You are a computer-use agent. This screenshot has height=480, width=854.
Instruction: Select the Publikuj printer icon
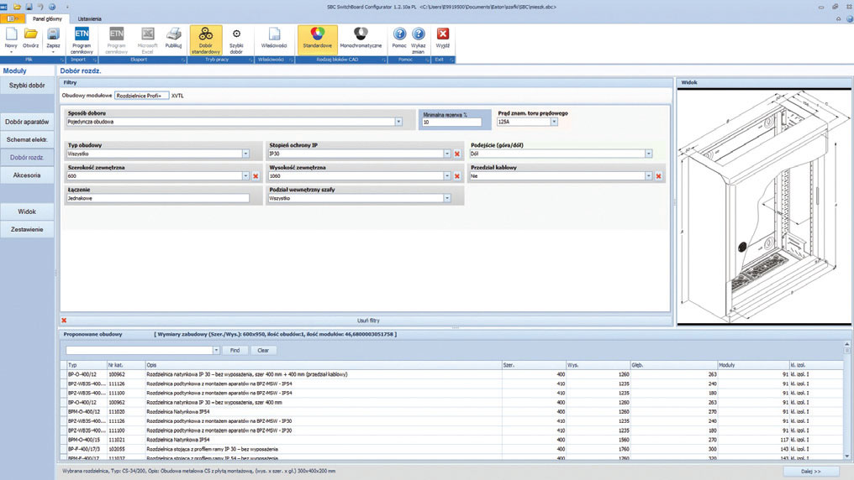tap(173, 39)
